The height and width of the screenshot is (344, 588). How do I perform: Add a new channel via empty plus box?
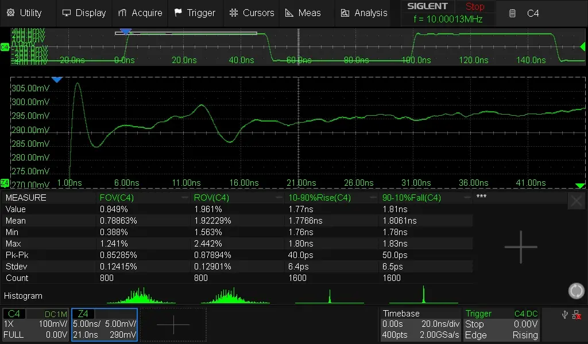173,325
